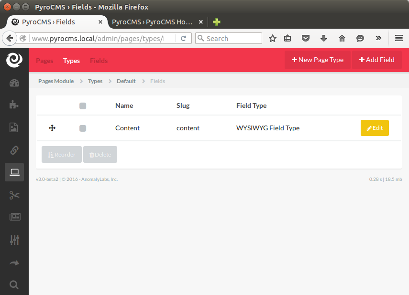Click the New Page Type button

[x=318, y=60]
